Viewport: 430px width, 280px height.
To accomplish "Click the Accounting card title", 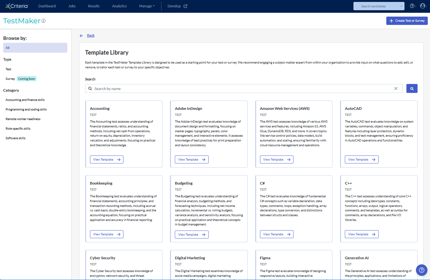I will [x=100, y=109].
